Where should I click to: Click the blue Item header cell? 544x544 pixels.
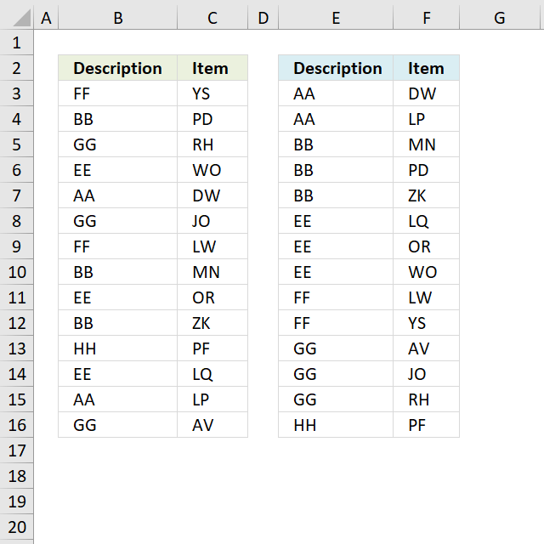click(427, 68)
